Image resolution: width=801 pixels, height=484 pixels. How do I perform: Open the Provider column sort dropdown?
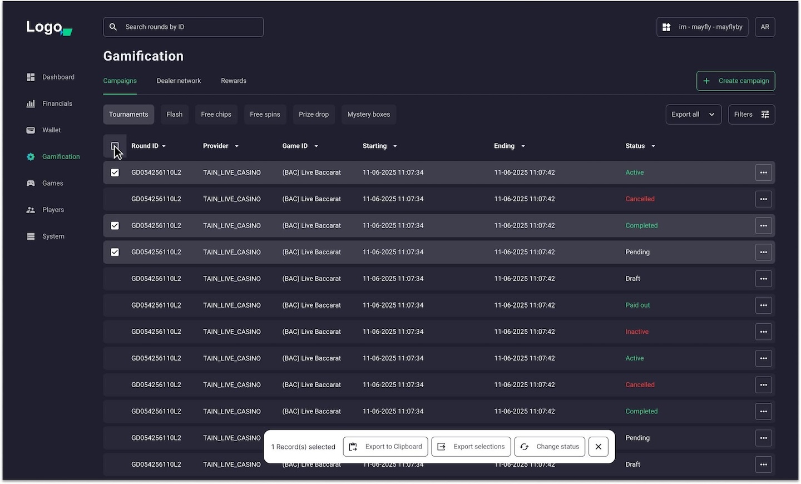236,146
